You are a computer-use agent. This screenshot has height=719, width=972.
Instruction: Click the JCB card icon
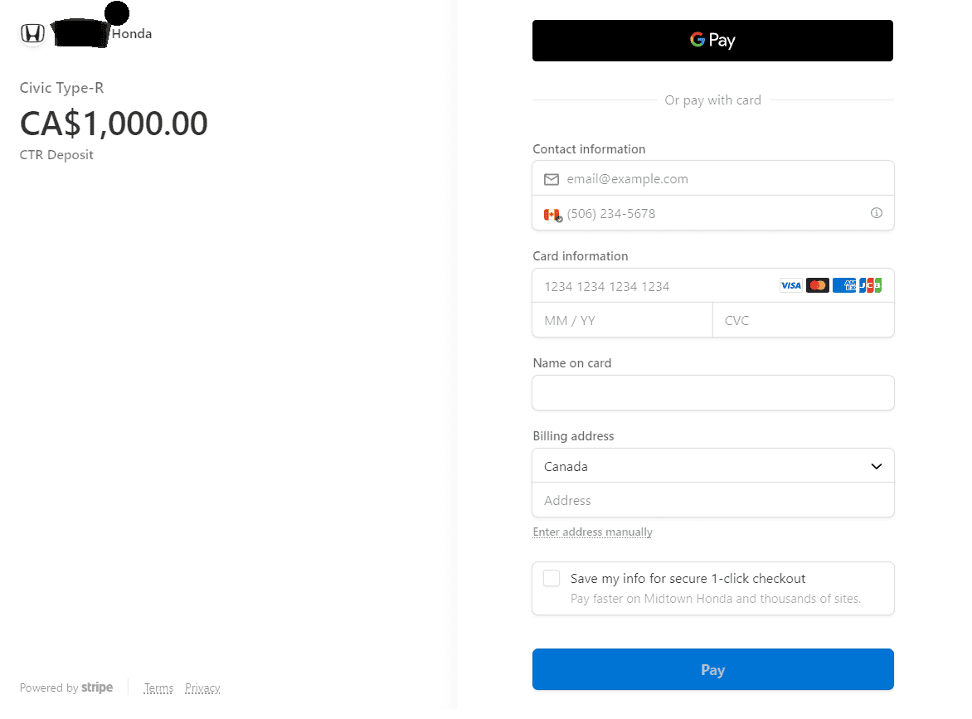[x=870, y=285]
